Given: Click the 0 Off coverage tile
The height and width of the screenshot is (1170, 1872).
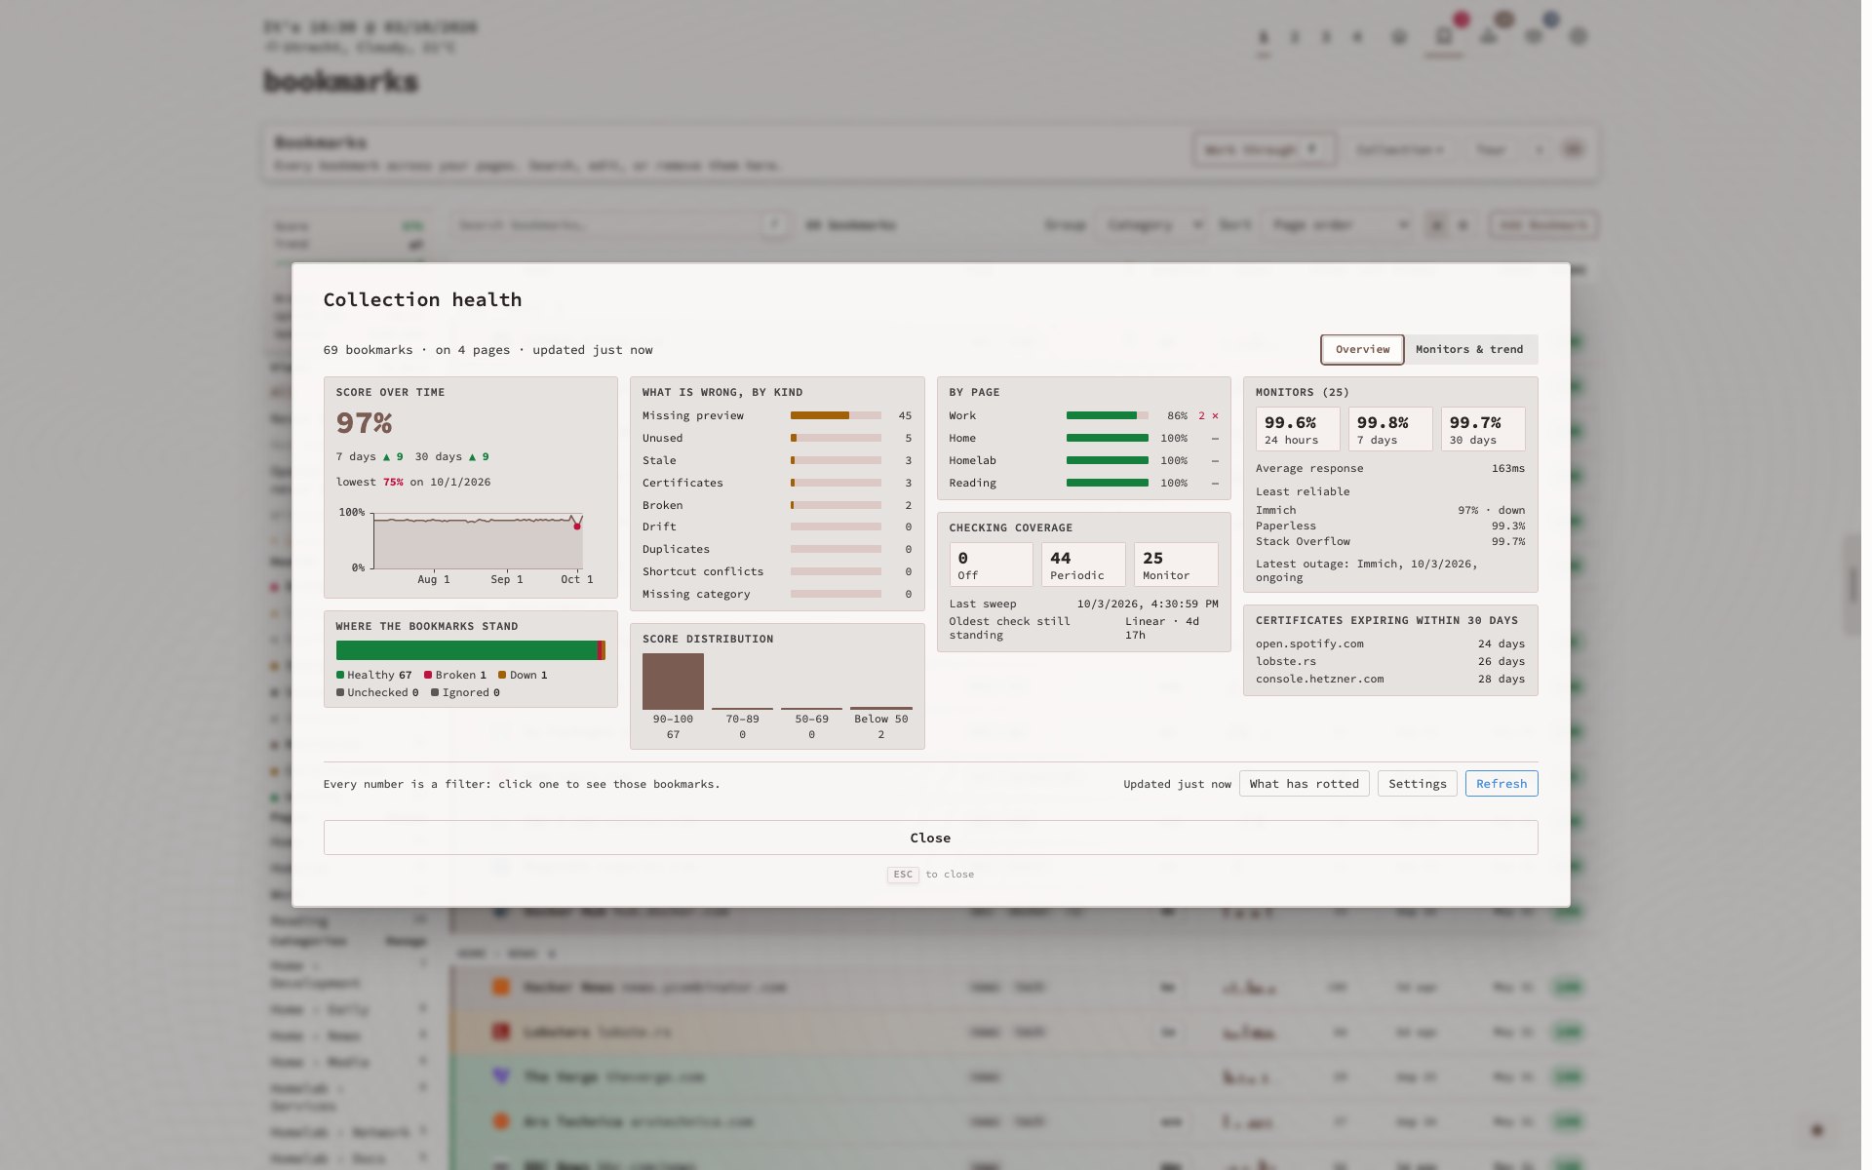Looking at the screenshot, I should (x=991, y=565).
